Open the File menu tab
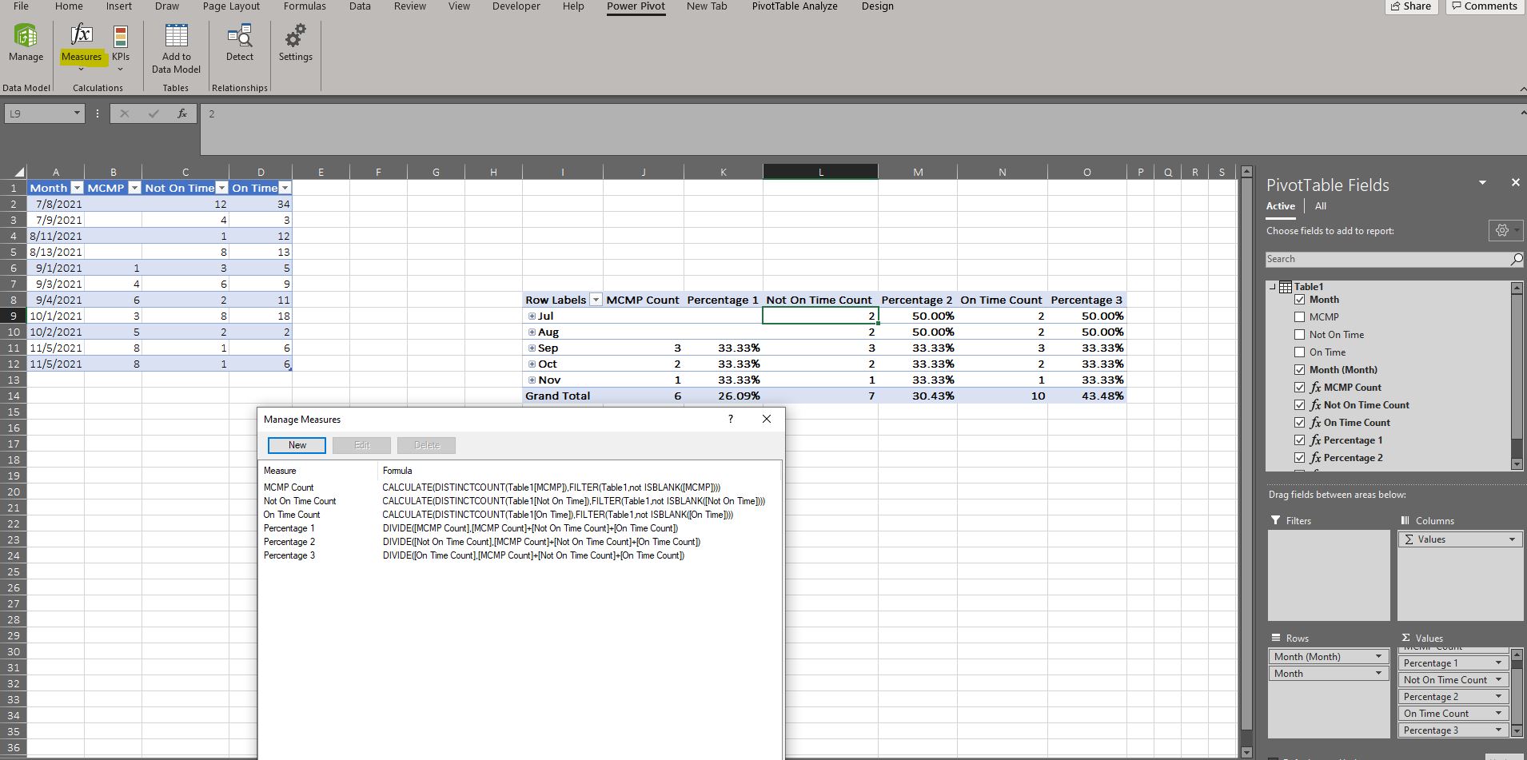 [x=22, y=6]
